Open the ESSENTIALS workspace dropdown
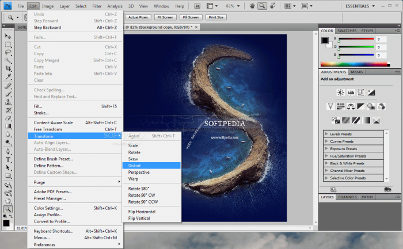This screenshot has width=403, height=249. (360, 6)
